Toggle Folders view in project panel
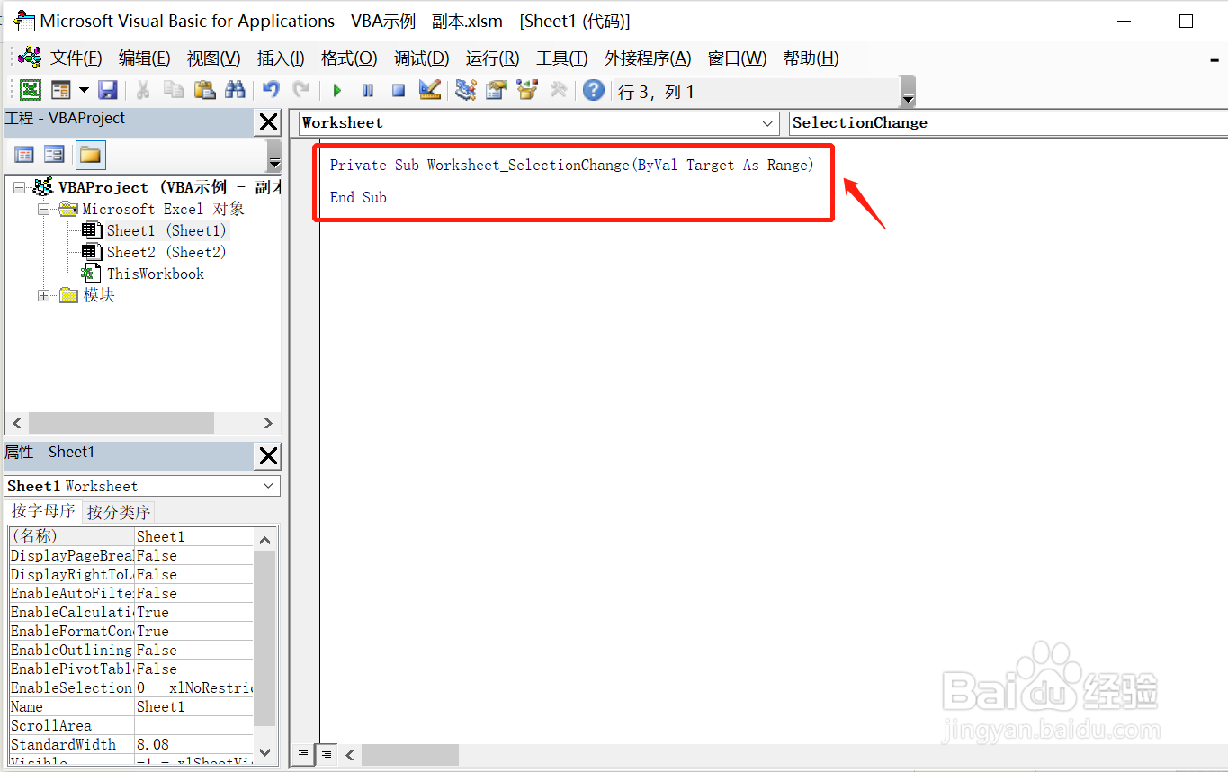Screen dimensions: 1228x772 click(90, 155)
